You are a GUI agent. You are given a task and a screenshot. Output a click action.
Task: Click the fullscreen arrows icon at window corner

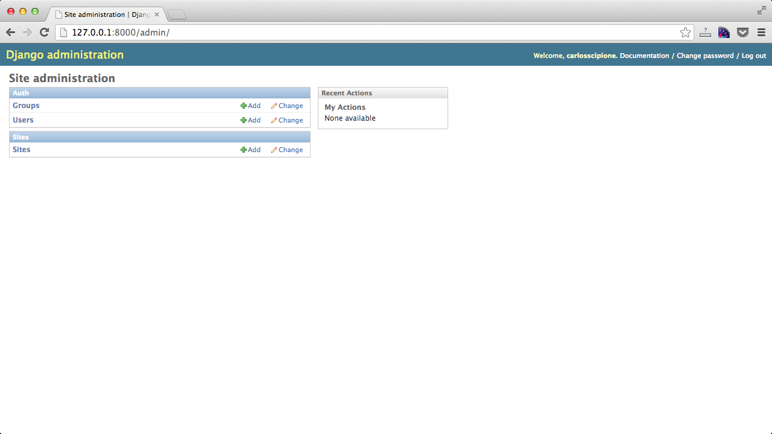pyautogui.click(x=762, y=11)
